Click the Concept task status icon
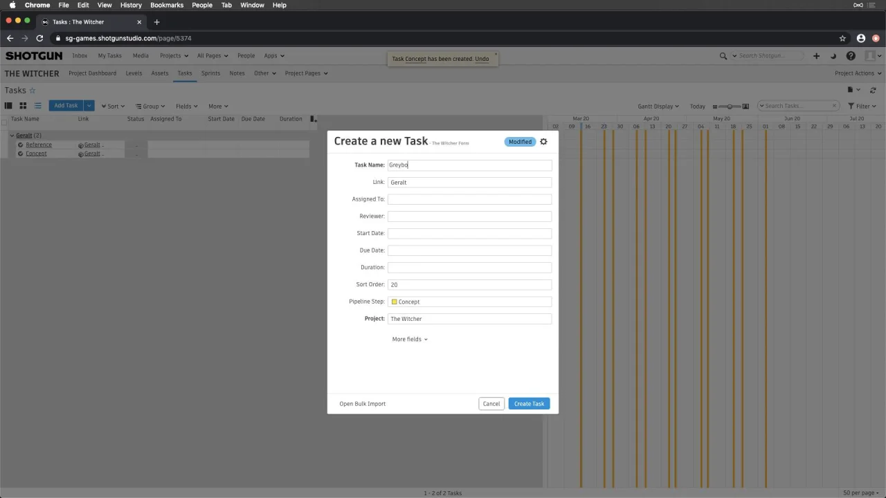This screenshot has height=498, width=886. (21, 154)
